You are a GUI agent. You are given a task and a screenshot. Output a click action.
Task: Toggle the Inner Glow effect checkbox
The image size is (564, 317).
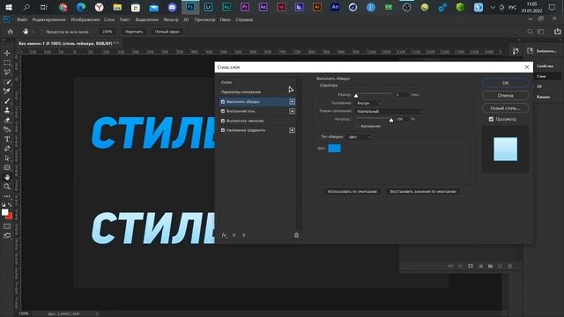pyautogui.click(x=223, y=121)
